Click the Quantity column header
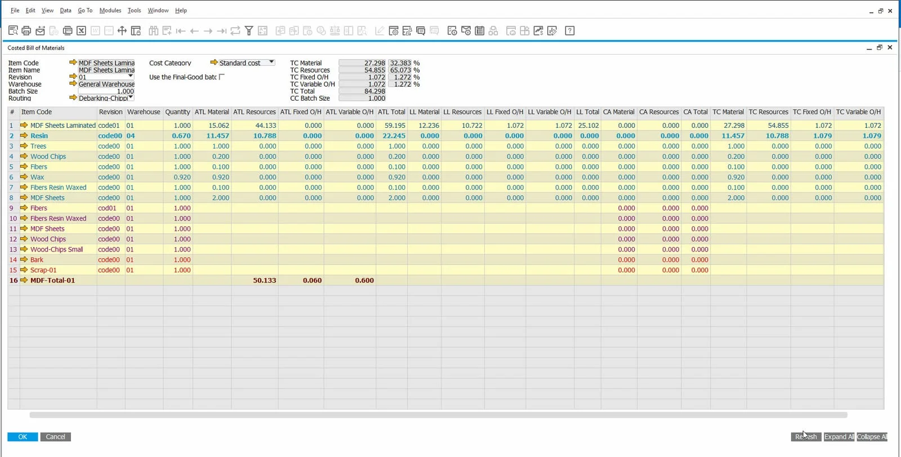Image resolution: width=901 pixels, height=457 pixels. point(177,112)
